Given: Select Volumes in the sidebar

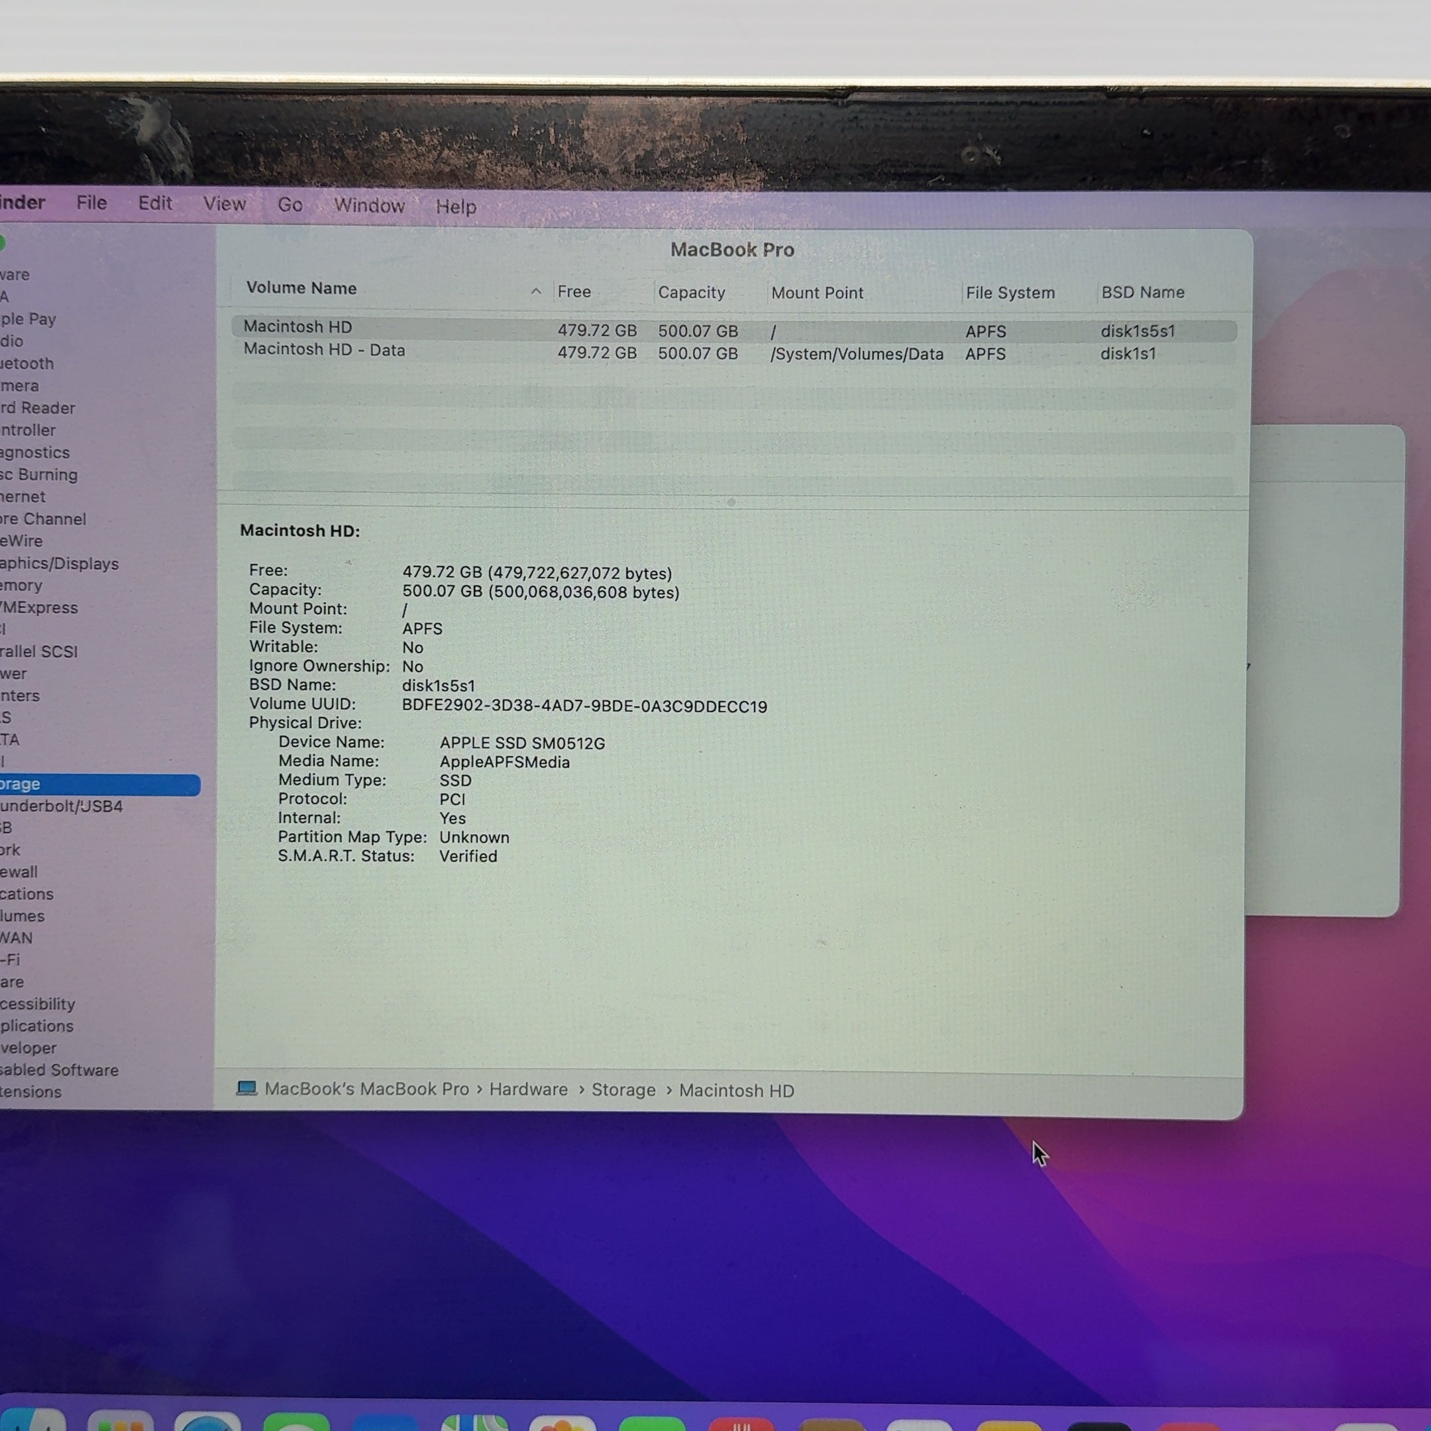Looking at the screenshot, I should click(x=23, y=916).
